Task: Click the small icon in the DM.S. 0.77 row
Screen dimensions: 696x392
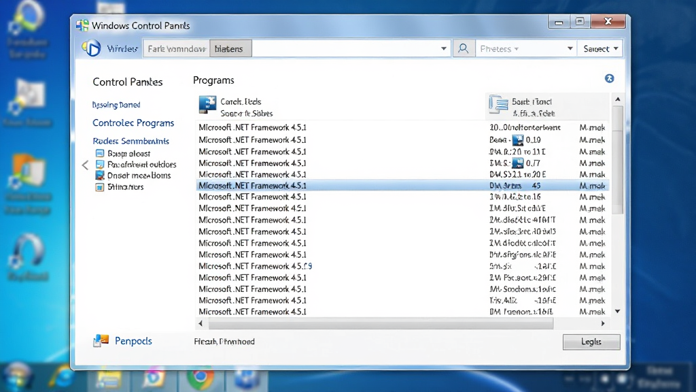Action: (x=517, y=163)
